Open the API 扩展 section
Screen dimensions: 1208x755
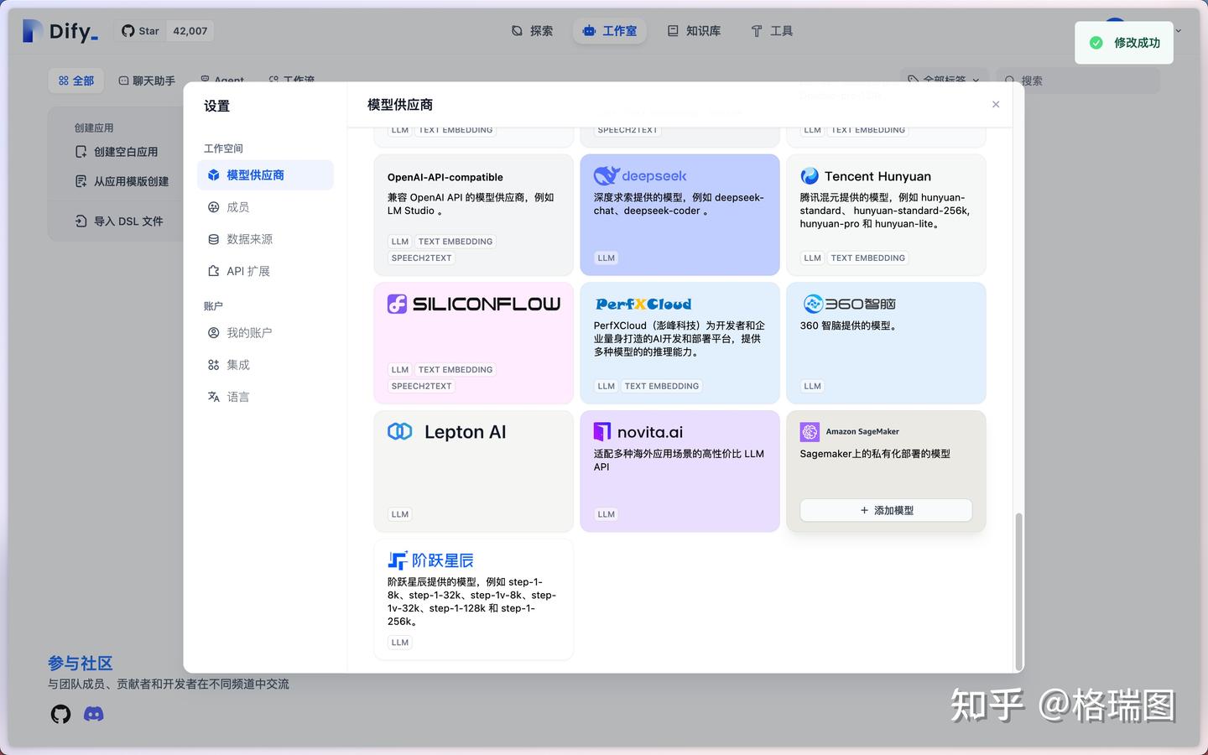[247, 270]
